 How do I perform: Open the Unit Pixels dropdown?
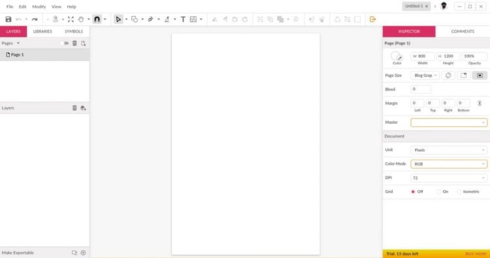click(x=449, y=150)
